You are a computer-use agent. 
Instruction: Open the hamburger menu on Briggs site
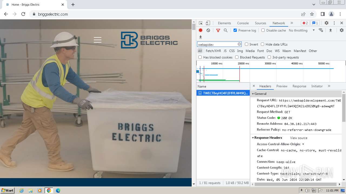98,40
